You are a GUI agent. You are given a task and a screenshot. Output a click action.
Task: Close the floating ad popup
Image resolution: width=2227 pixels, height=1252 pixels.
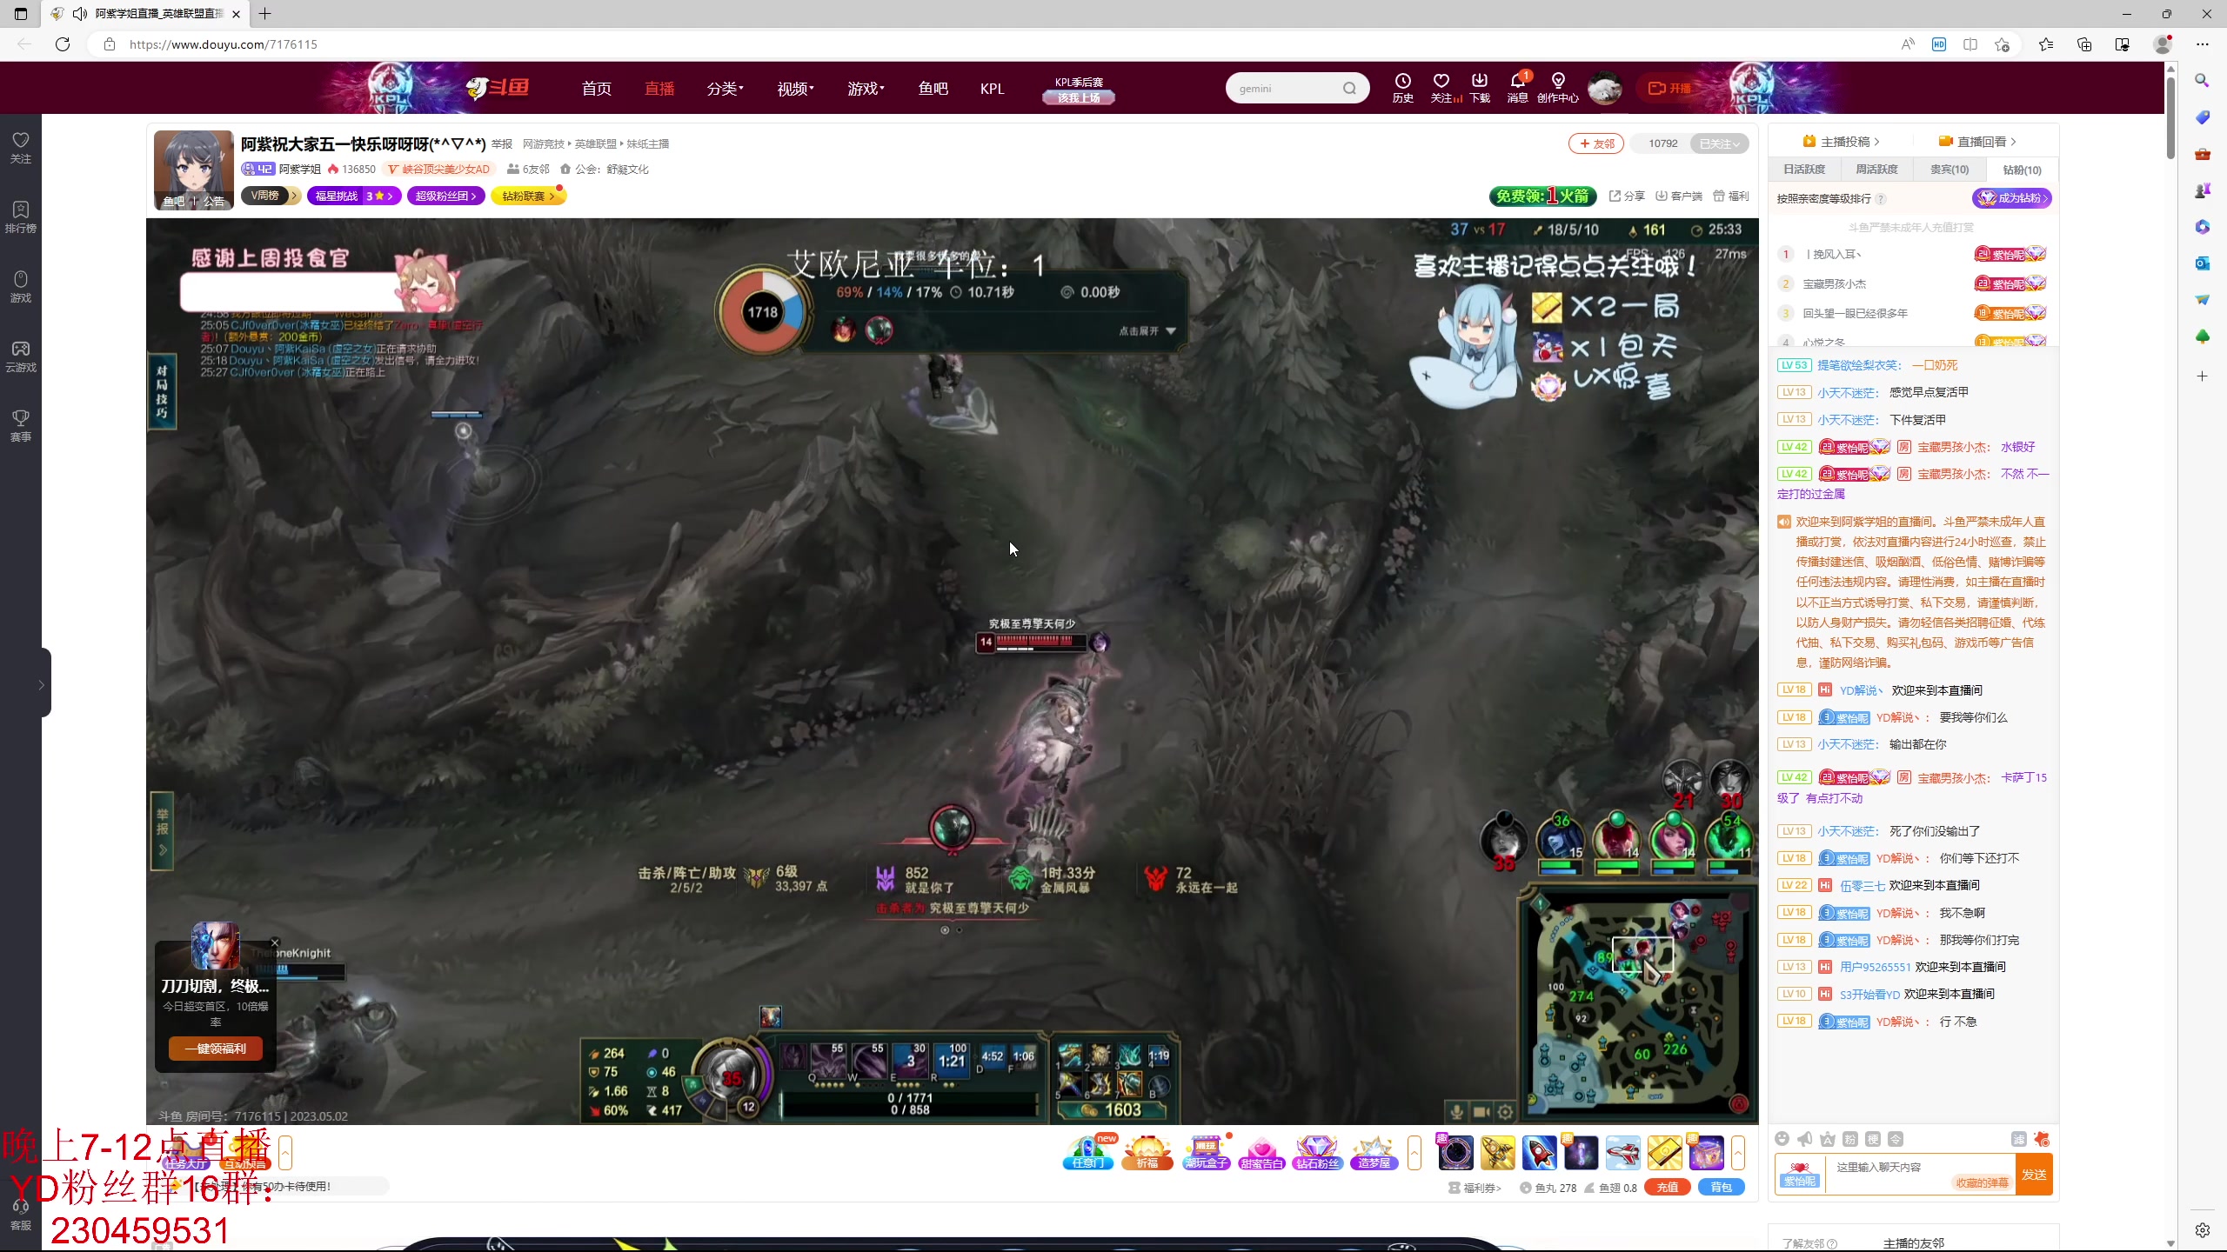coord(275,942)
